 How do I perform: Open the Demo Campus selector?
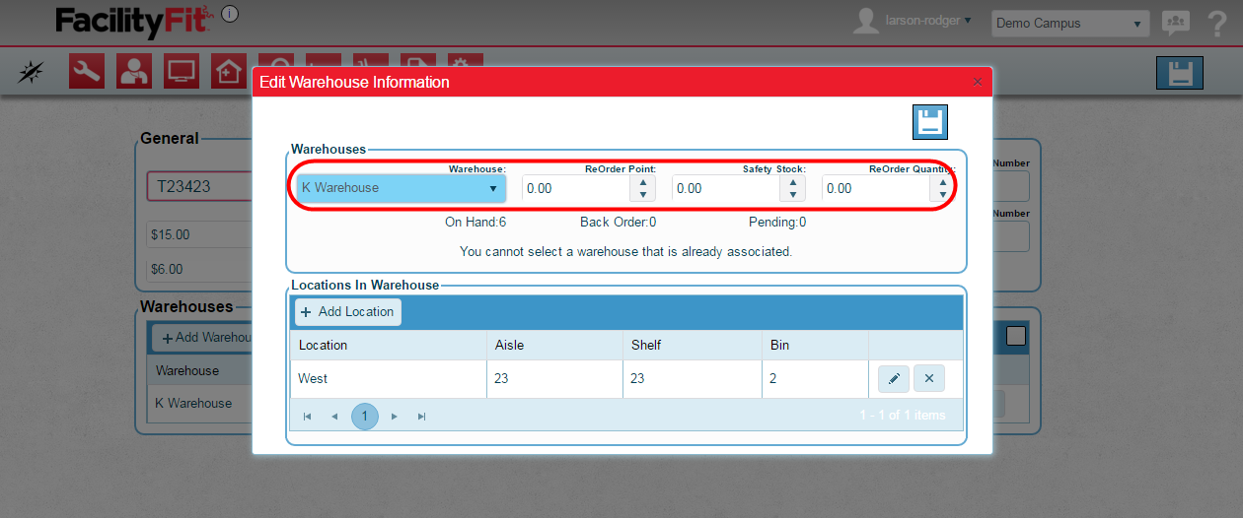[1069, 24]
